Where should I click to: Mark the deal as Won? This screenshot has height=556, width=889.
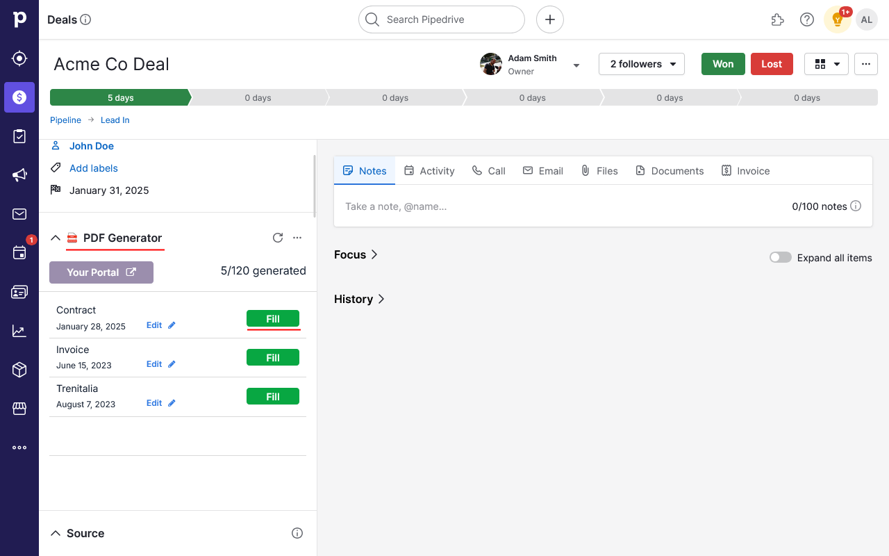point(723,64)
